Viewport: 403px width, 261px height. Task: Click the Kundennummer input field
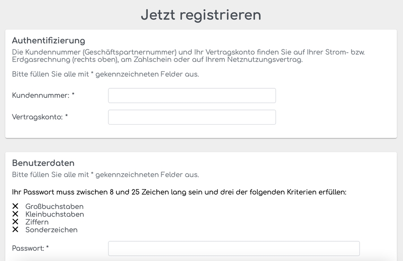point(192,96)
